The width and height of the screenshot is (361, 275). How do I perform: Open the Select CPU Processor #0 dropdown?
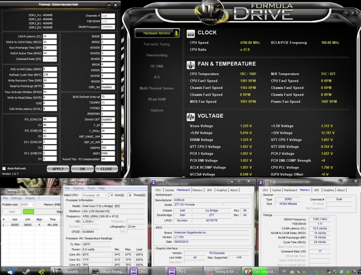(x=95, y=195)
